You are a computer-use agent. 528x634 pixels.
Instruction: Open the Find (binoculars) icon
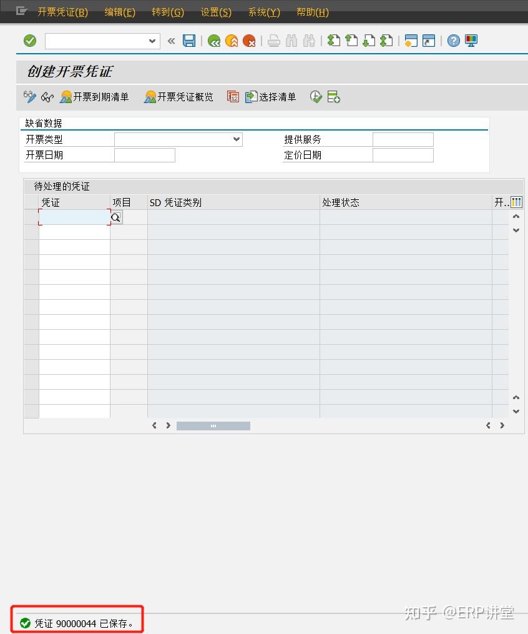(291, 41)
